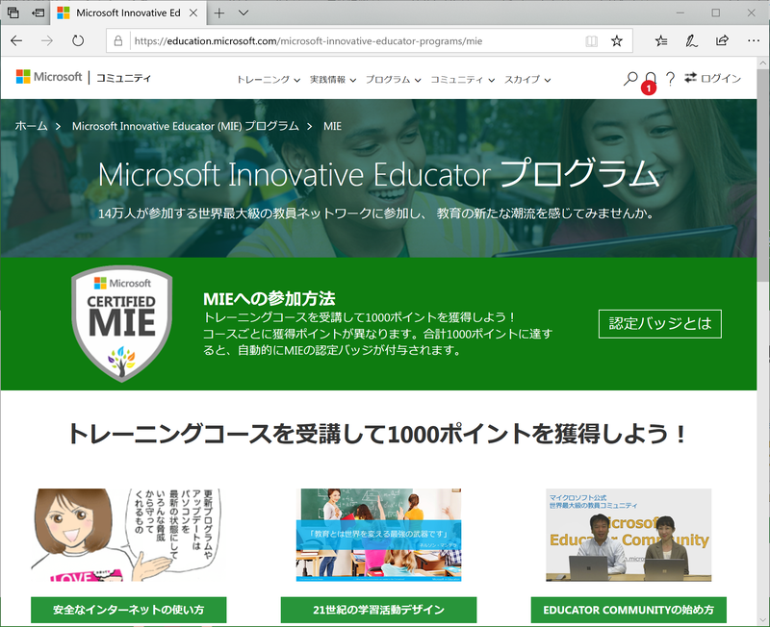770x627 pixels.
Task: Open search with the magnifier icon
Action: [x=629, y=79]
